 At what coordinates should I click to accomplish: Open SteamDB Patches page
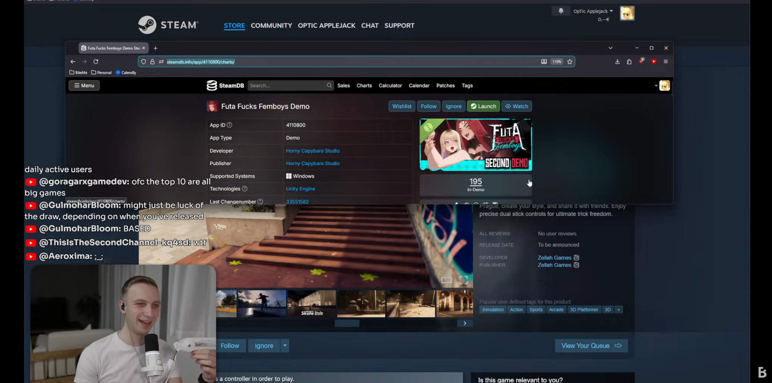pos(445,85)
